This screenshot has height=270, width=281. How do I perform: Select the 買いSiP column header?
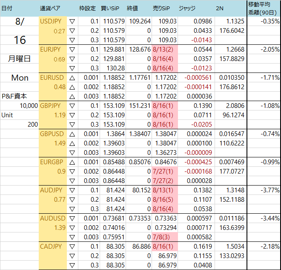pyautogui.click(x=110, y=9)
